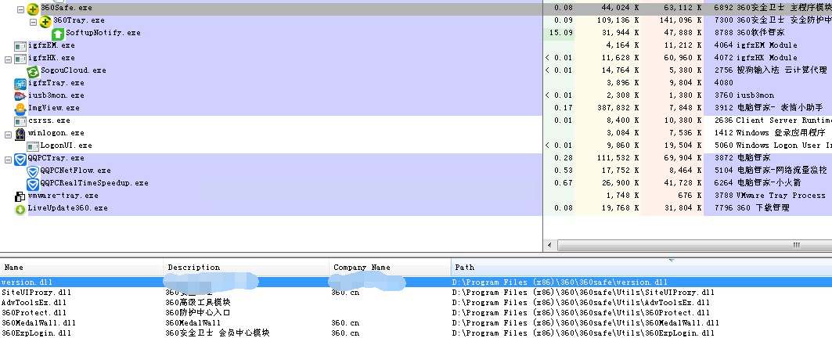This screenshot has height=338, width=832.
Task: Select the AdvToolsEx.dll entry
Action: pyautogui.click(x=34, y=303)
